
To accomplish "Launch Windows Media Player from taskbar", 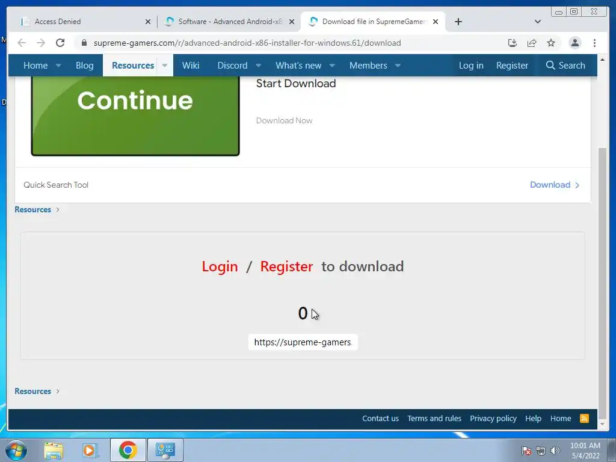I will tap(89, 450).
